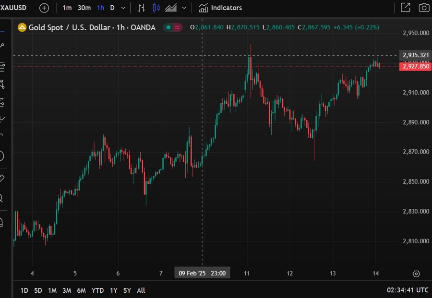Set date range to 6M
The height and width of the screenshot is (298, 432).
pos(81,290)
